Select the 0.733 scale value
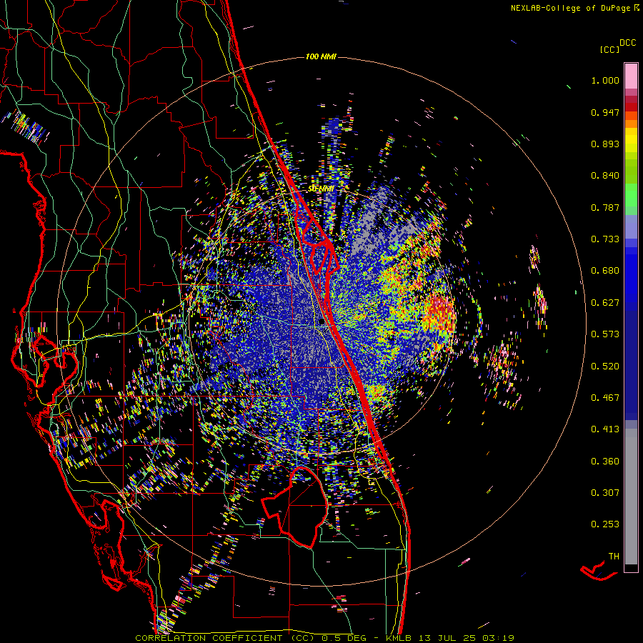The image size is (643, 643). (x=605, y=239)
